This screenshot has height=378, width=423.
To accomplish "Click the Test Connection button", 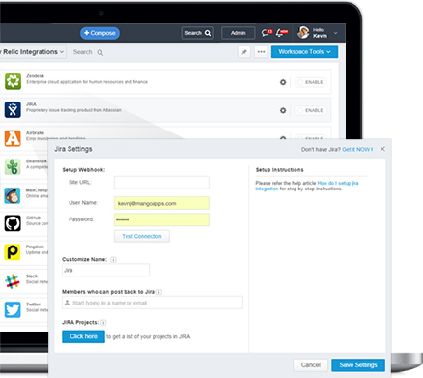I will (x=142, y=236).
